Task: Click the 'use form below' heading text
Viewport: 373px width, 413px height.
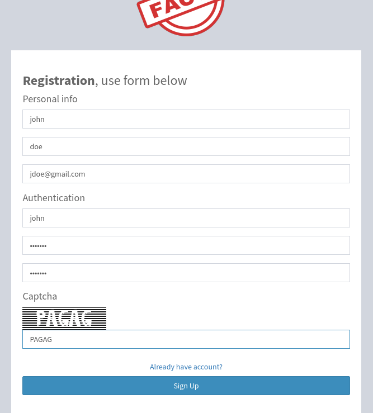Action: (144, 80)
